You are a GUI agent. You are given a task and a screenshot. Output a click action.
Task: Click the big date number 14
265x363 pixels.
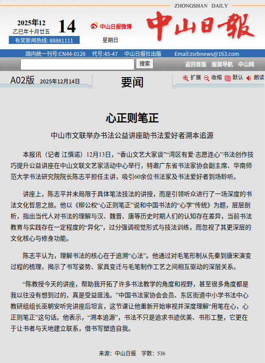tap(67, 26)
